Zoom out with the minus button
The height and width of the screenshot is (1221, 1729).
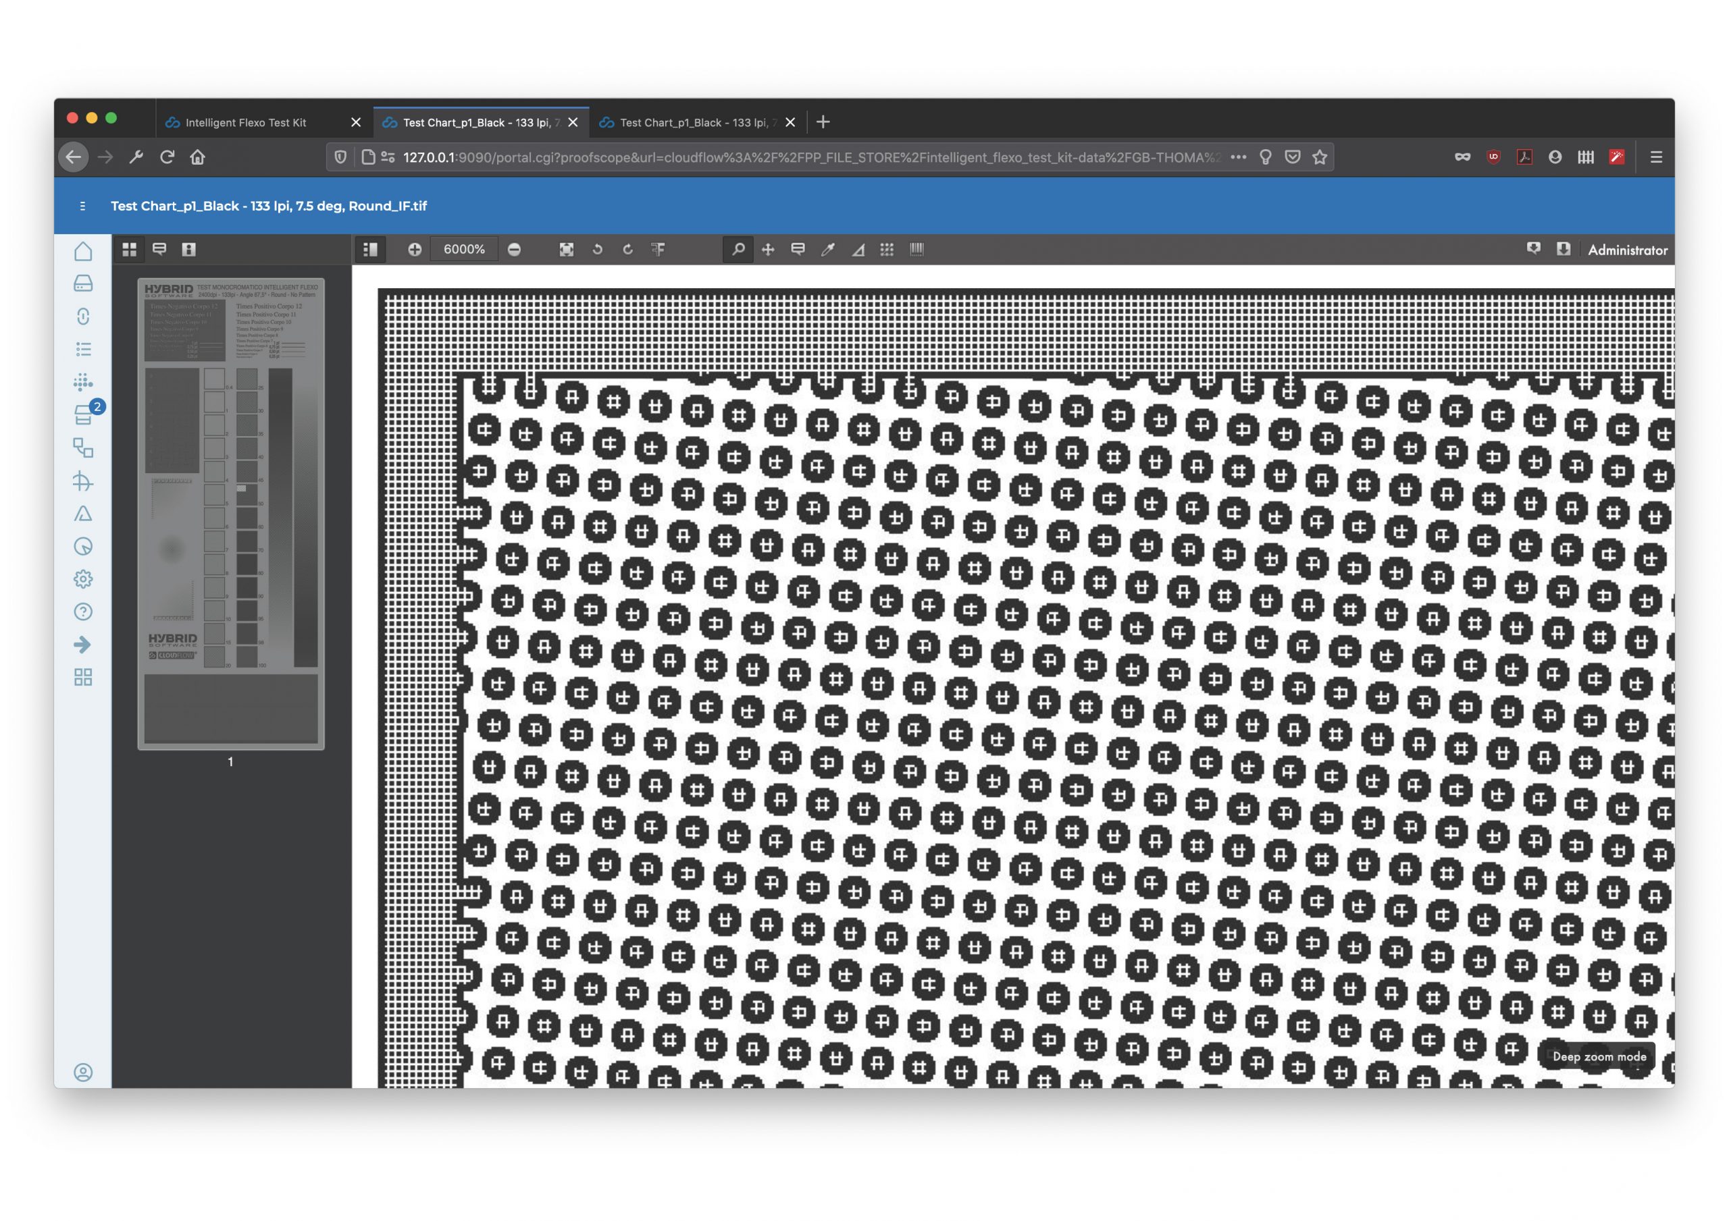[x=515, y=249]
